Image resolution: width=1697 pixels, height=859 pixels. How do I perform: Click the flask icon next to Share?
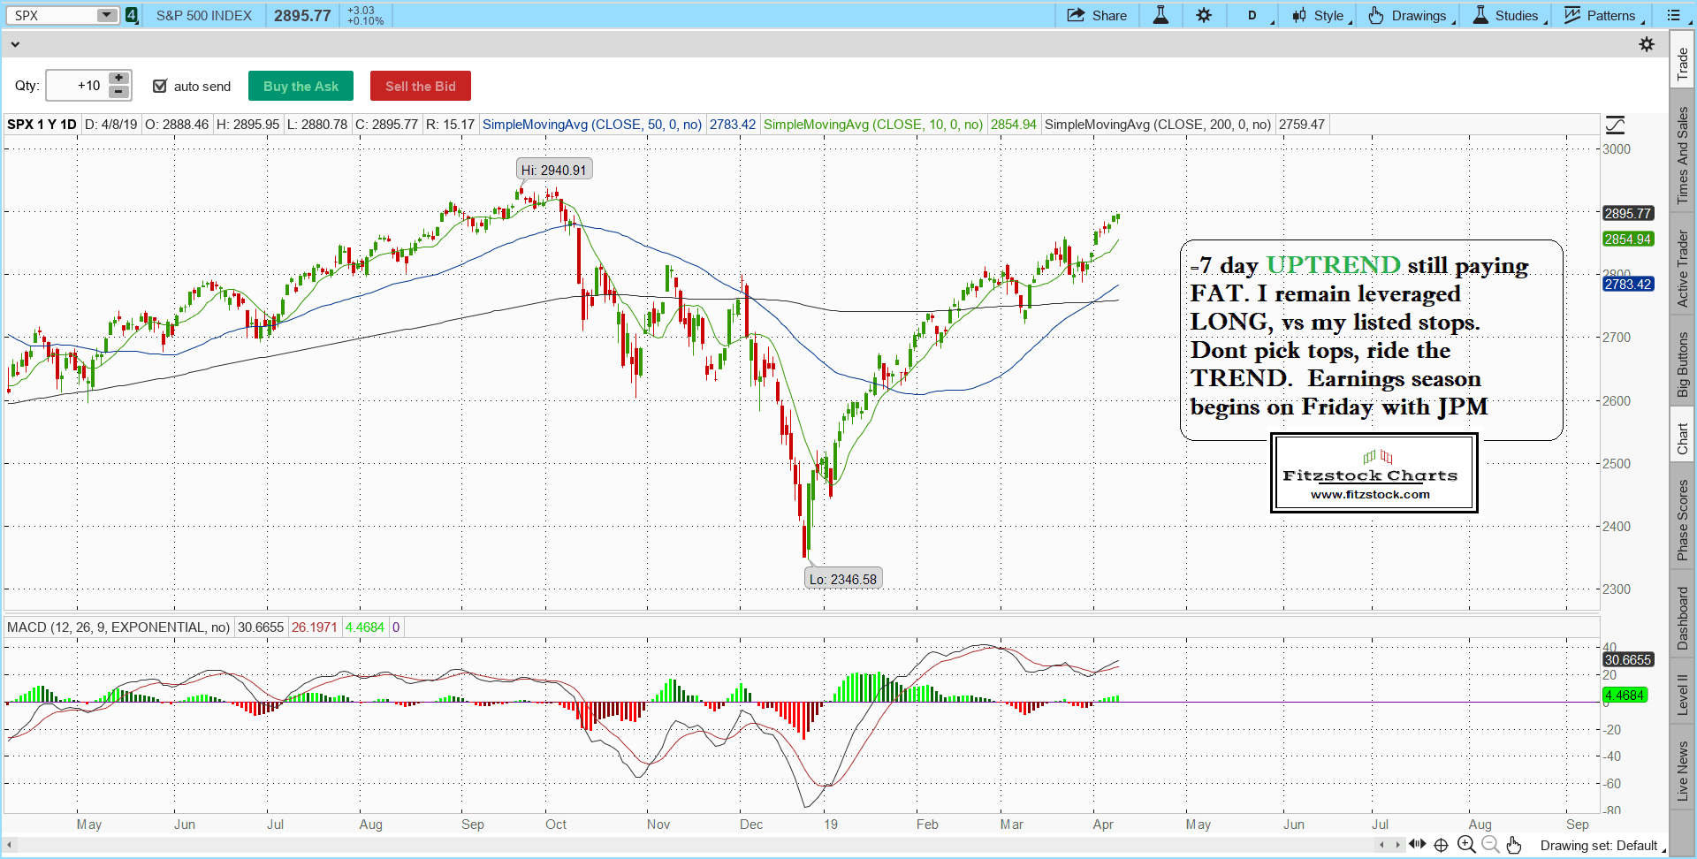(x=1161, y=15)
